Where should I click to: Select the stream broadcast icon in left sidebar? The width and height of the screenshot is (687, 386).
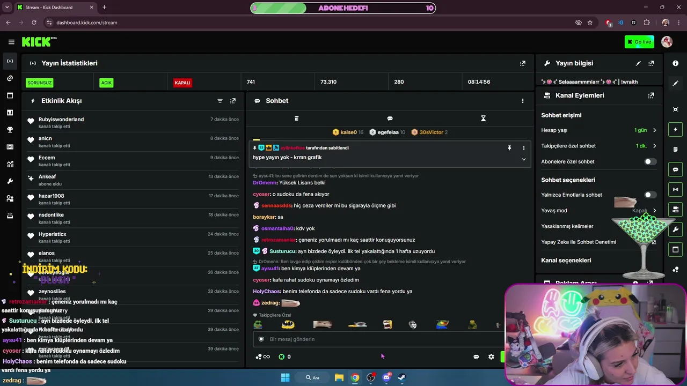click(10, 61)
